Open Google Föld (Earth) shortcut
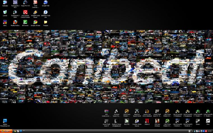The width and height of the screenshot is (213, 133). pos(45,4)
